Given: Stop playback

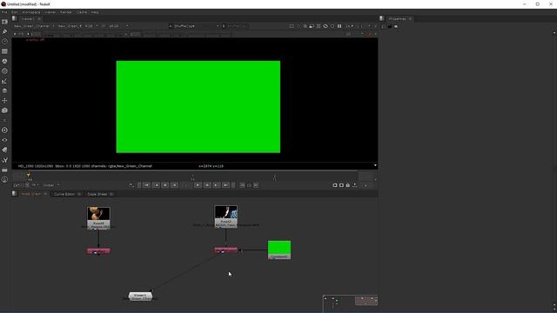Looking at the screenshot, I should tap(186, 185).
